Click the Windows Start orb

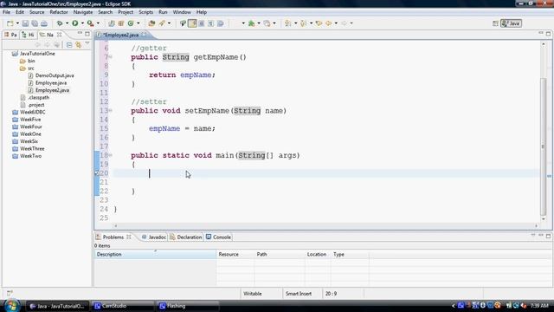(11, 306)
